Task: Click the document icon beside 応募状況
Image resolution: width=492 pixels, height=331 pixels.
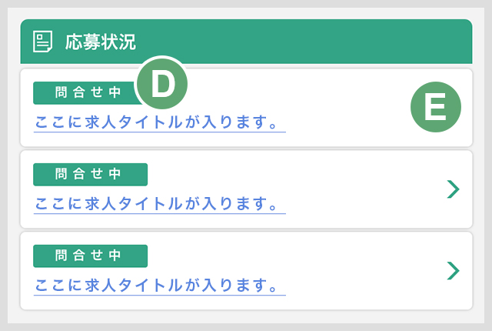Action: click(x=43, y=42)
